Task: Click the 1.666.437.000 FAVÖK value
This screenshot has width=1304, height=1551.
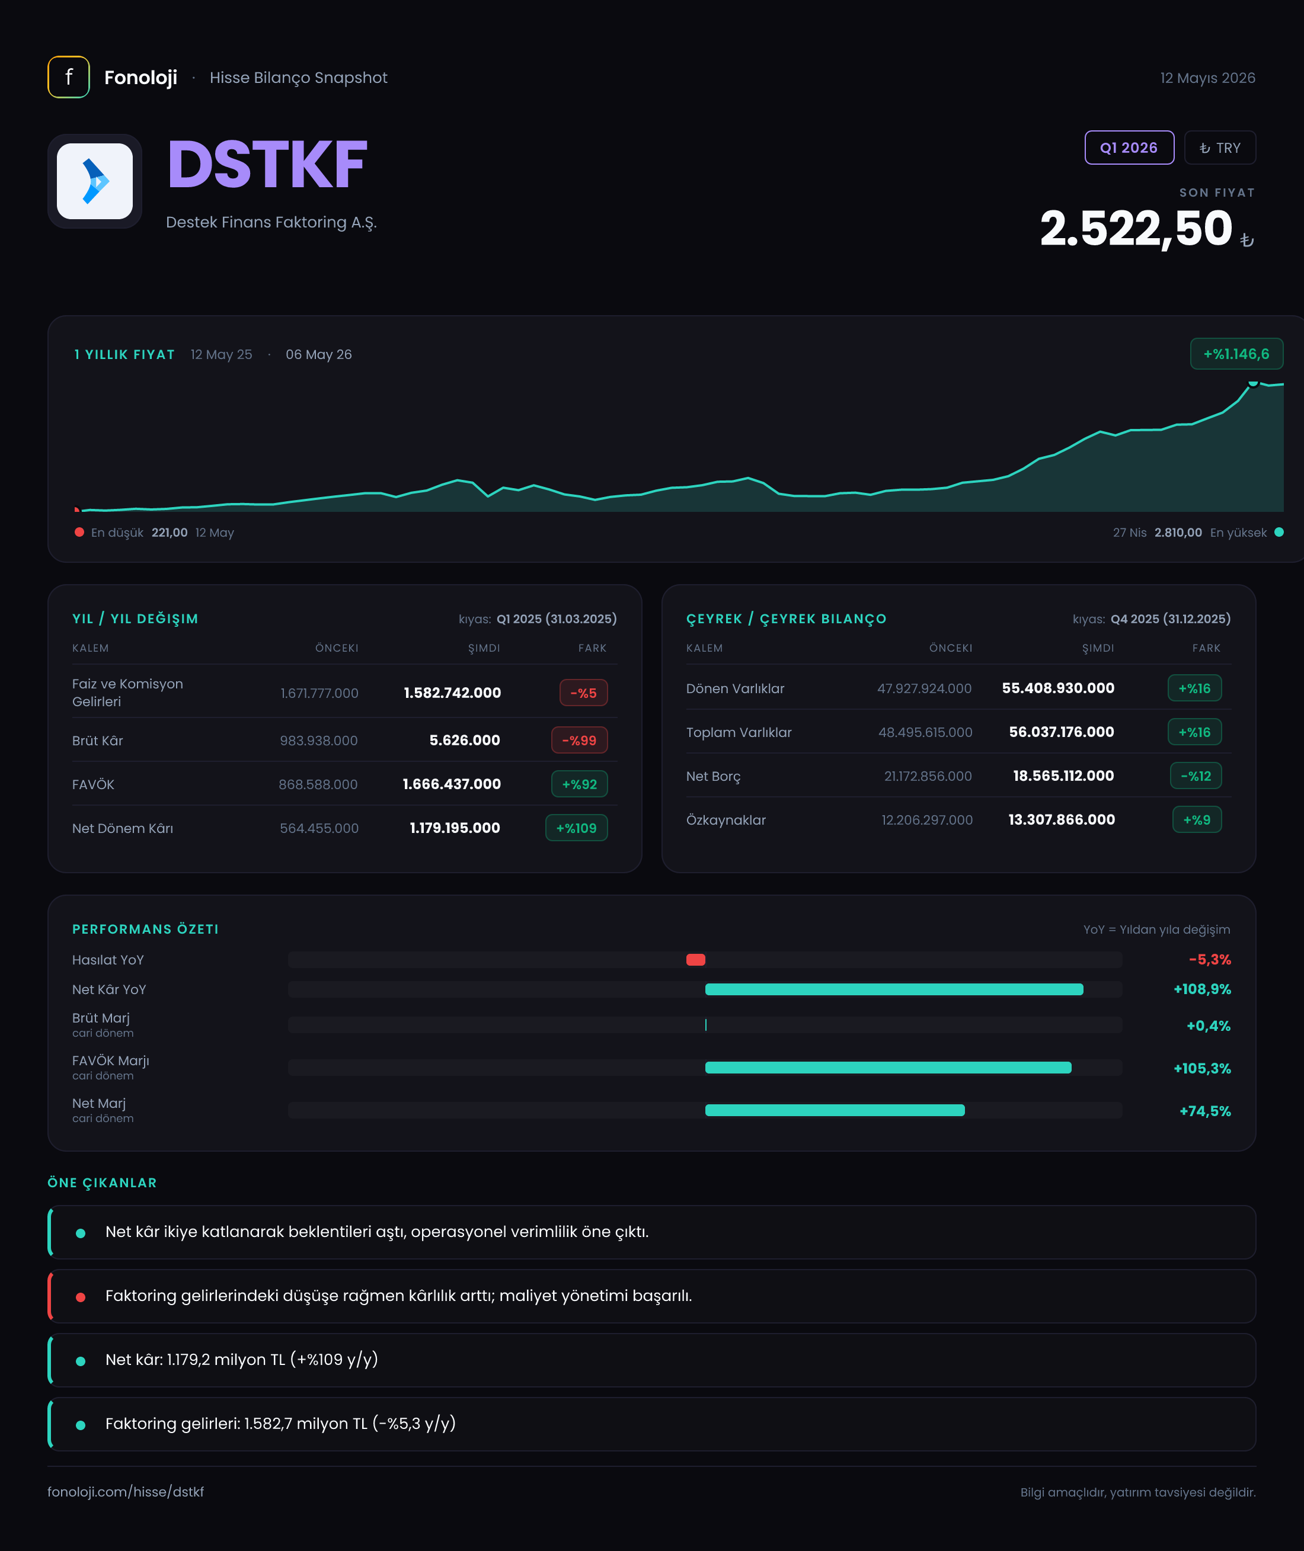Action: click(452, 784)
